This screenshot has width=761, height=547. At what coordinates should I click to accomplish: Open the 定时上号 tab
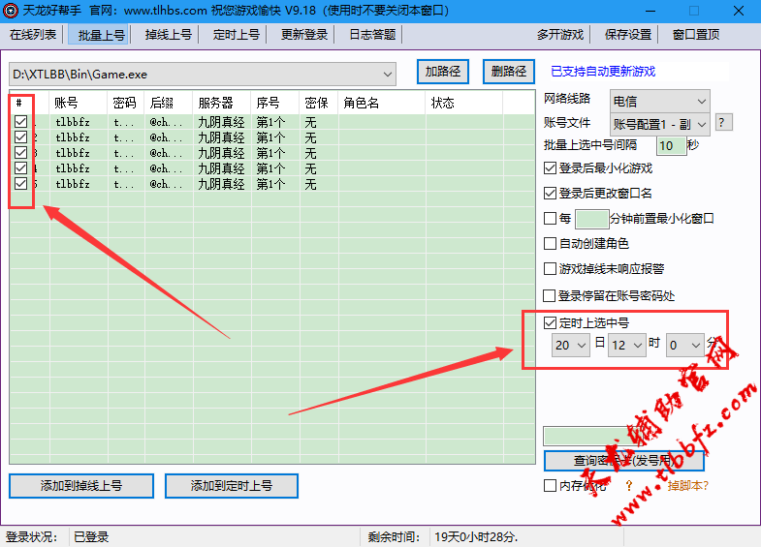(237, 34)
